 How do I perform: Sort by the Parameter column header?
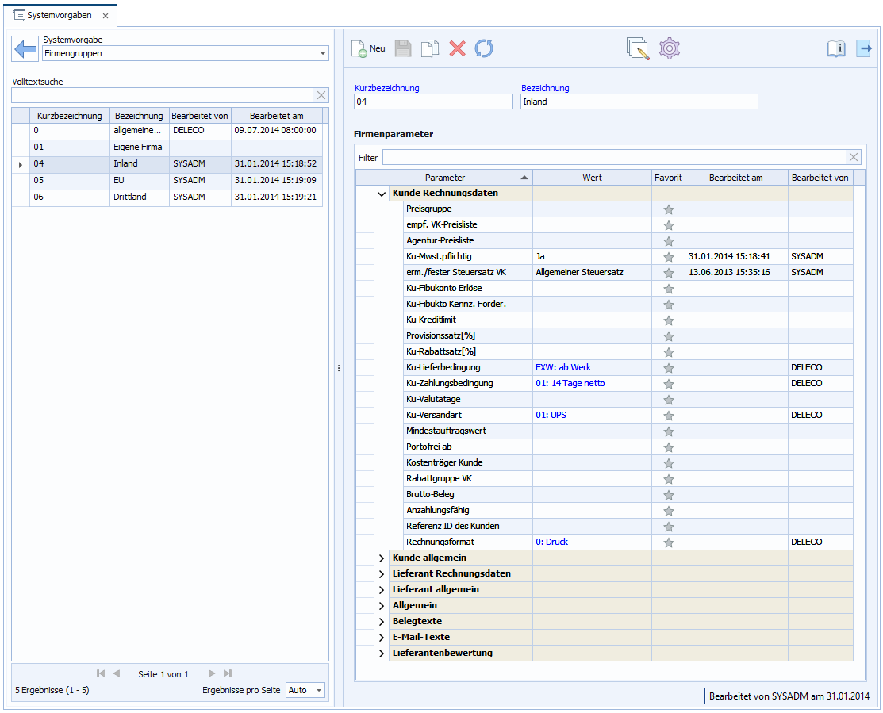(x=445, y=178)
